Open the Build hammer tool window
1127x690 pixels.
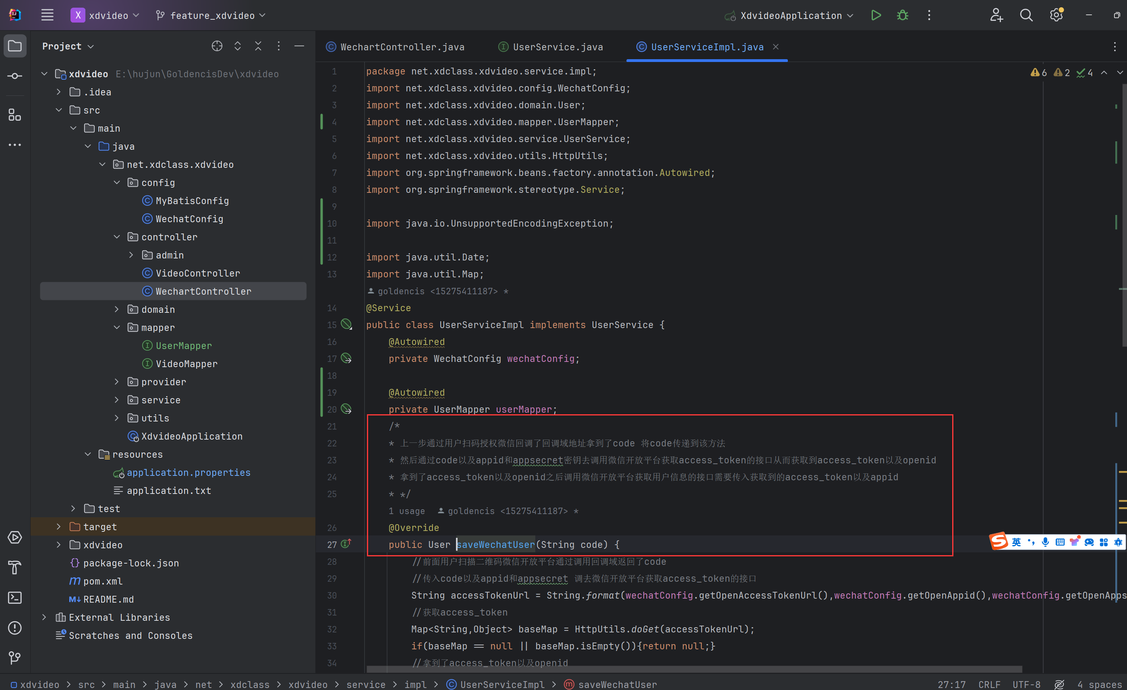[x=15, y=568]
